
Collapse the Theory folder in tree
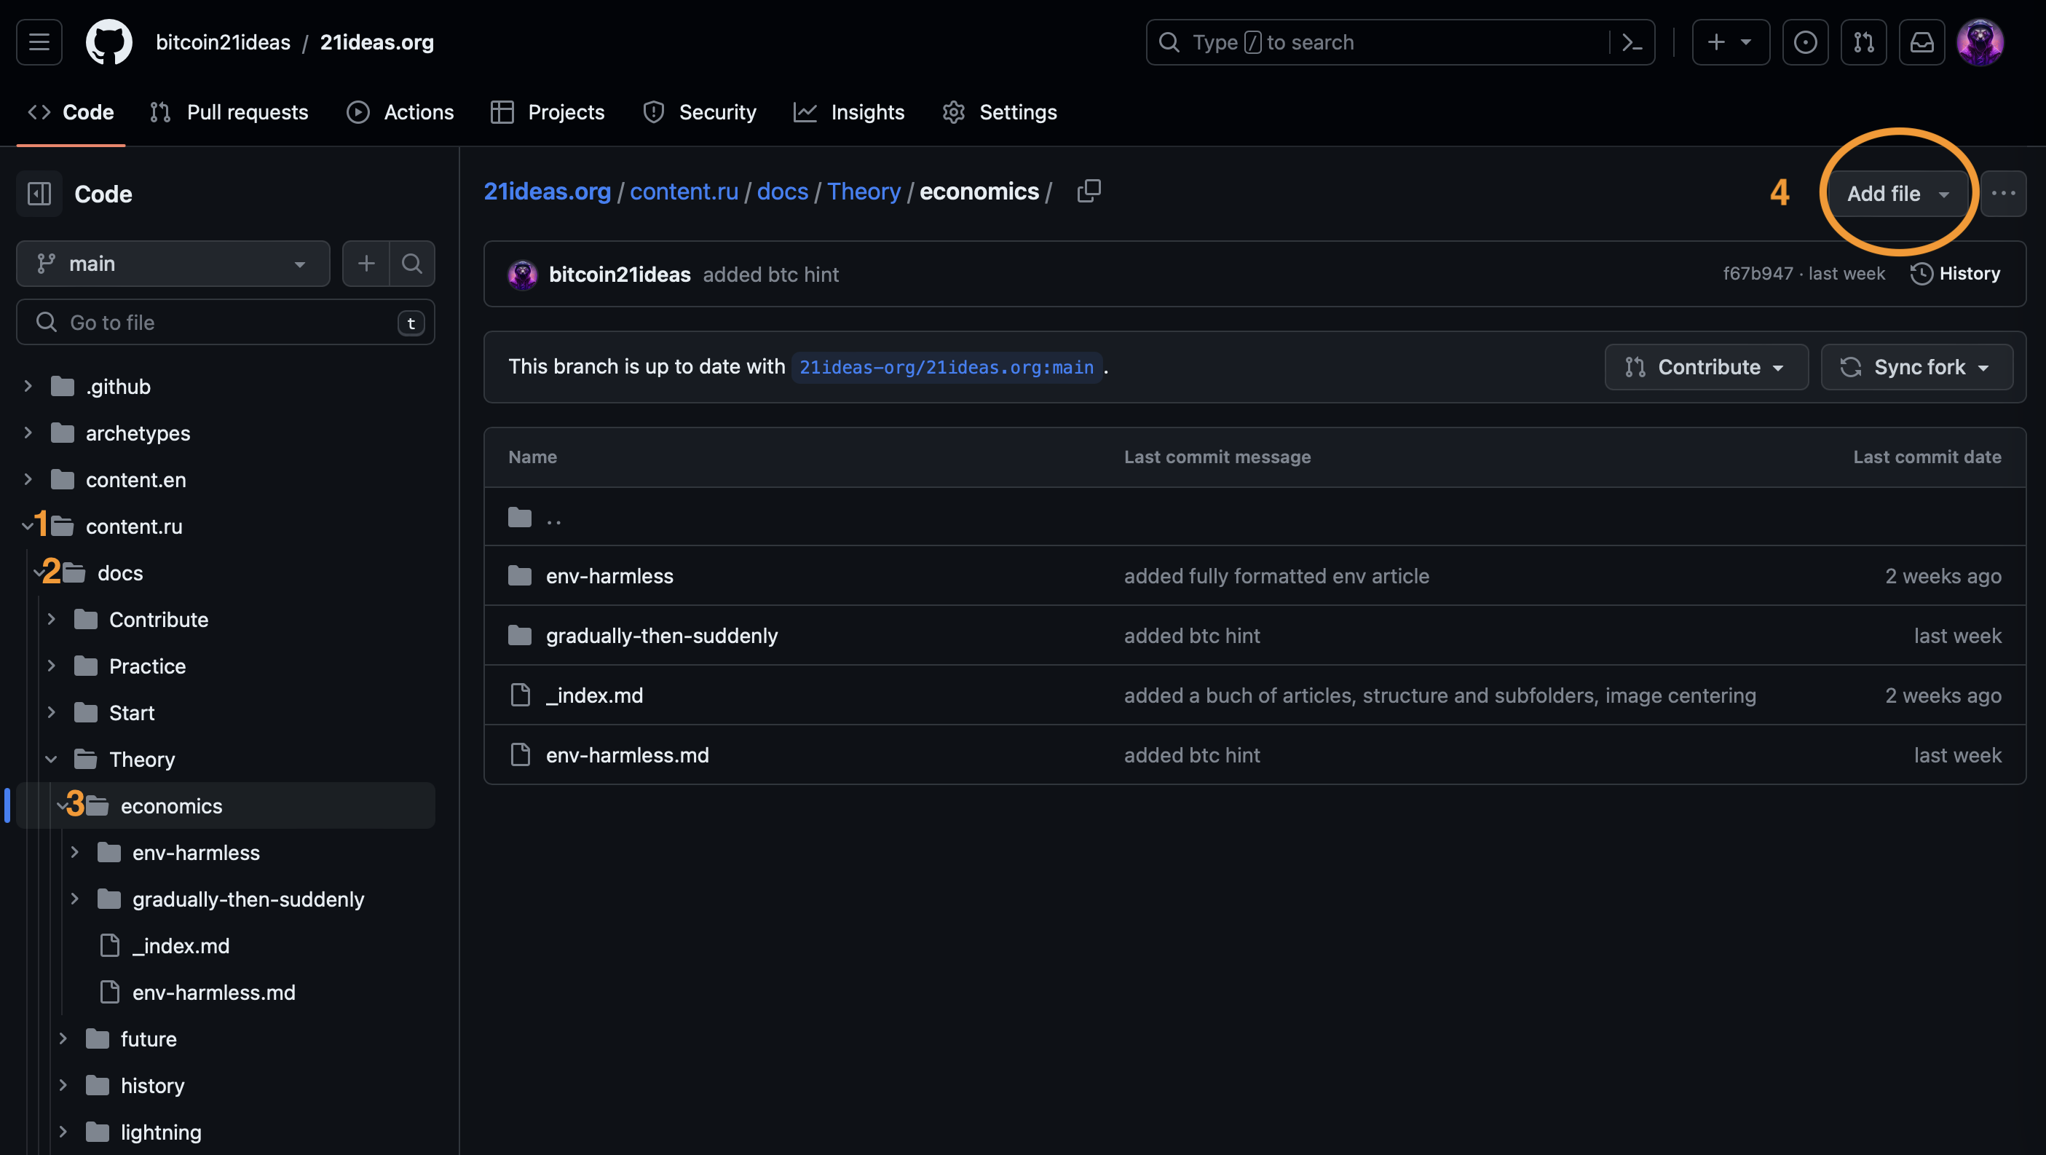(52, 760)
